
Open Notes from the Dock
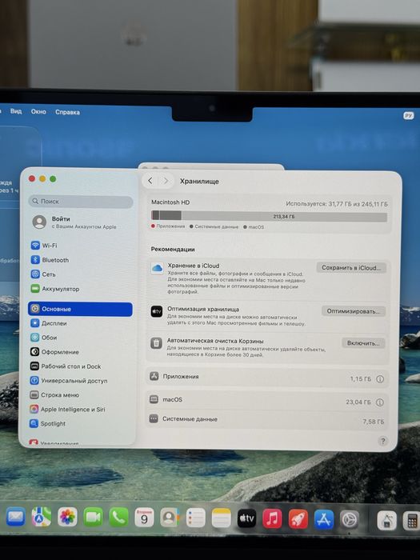point(221,518)
